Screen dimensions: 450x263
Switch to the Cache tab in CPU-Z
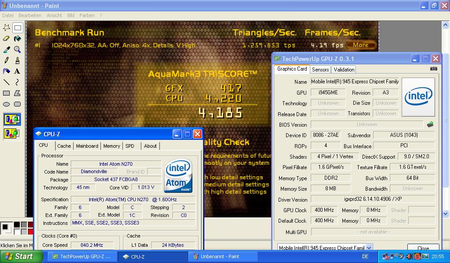64,146
